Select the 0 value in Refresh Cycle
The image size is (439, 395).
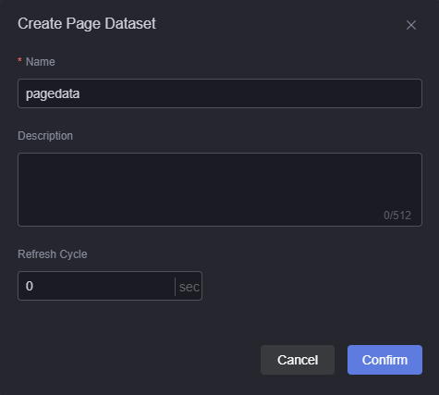point(30,286)
